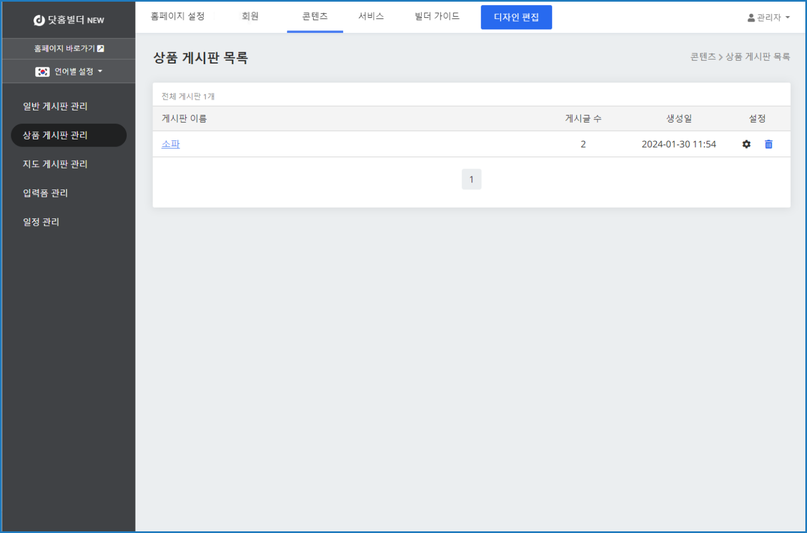
Task: Open the 관리자 account dropdown
Action: (768, 18)
